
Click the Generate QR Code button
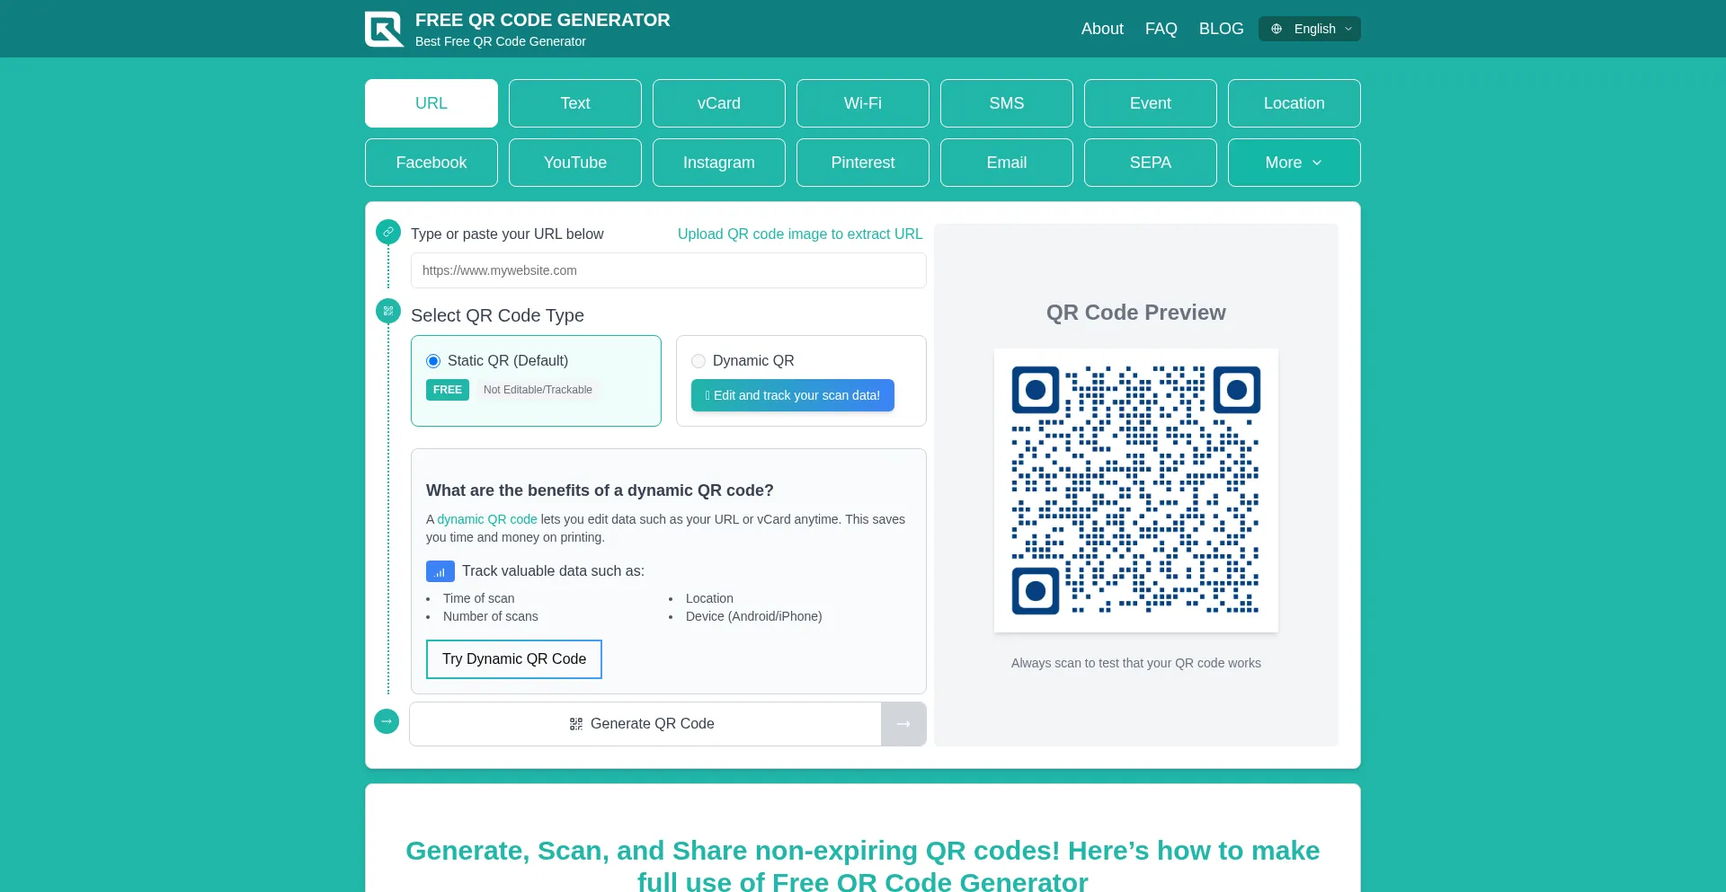(x=645, y=724)
